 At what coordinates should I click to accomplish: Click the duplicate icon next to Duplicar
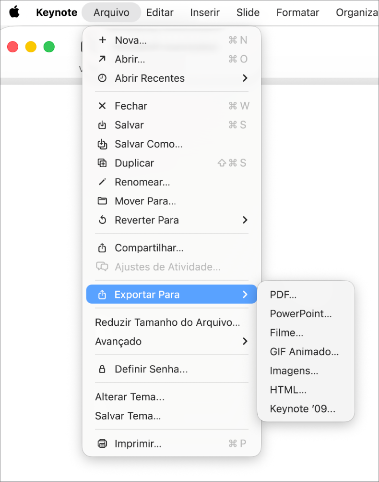(102, 163)
